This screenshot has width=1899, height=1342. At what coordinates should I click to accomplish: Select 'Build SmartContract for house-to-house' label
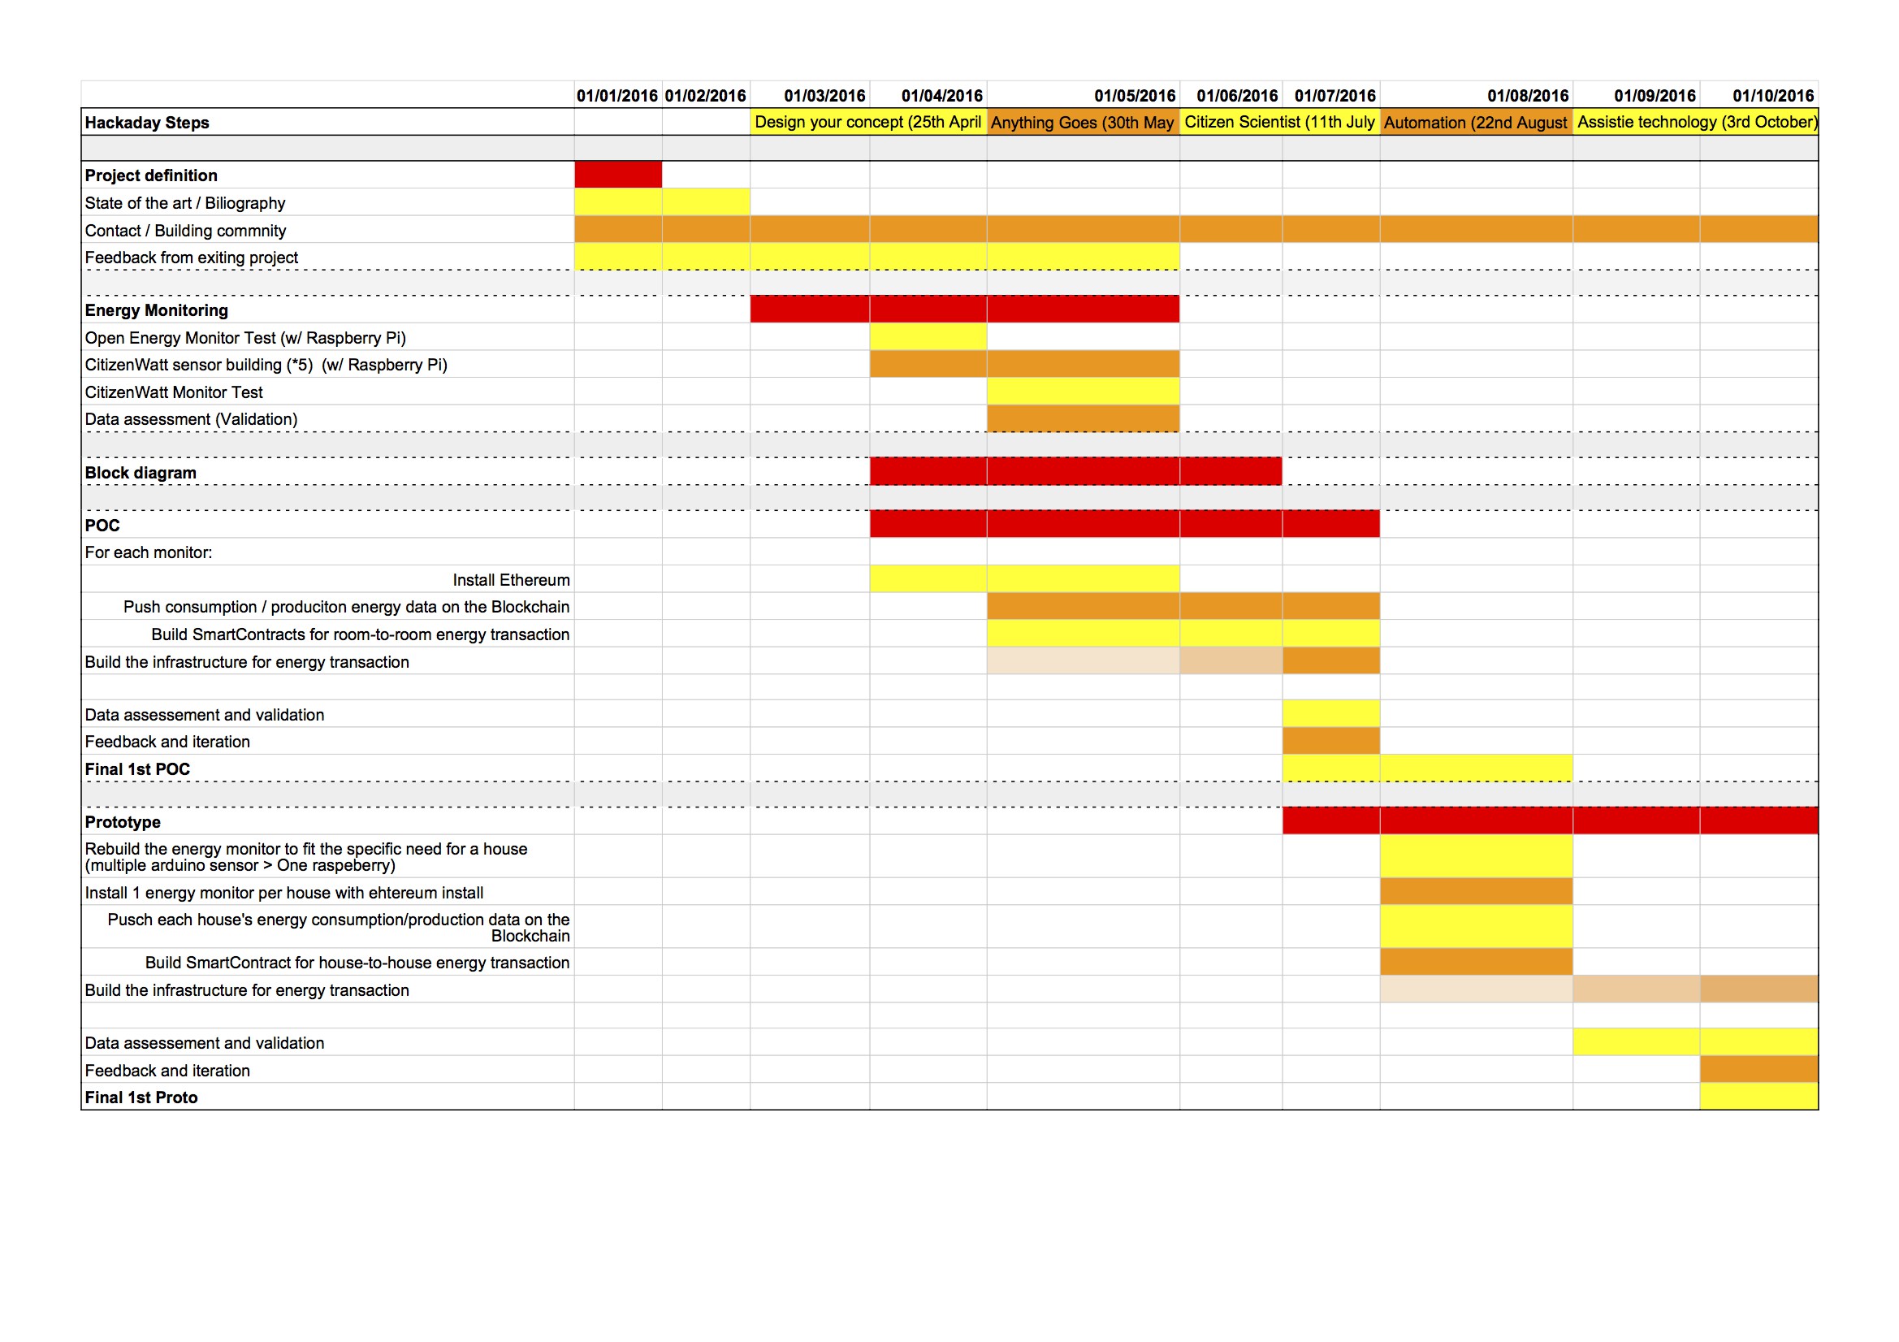357,963
